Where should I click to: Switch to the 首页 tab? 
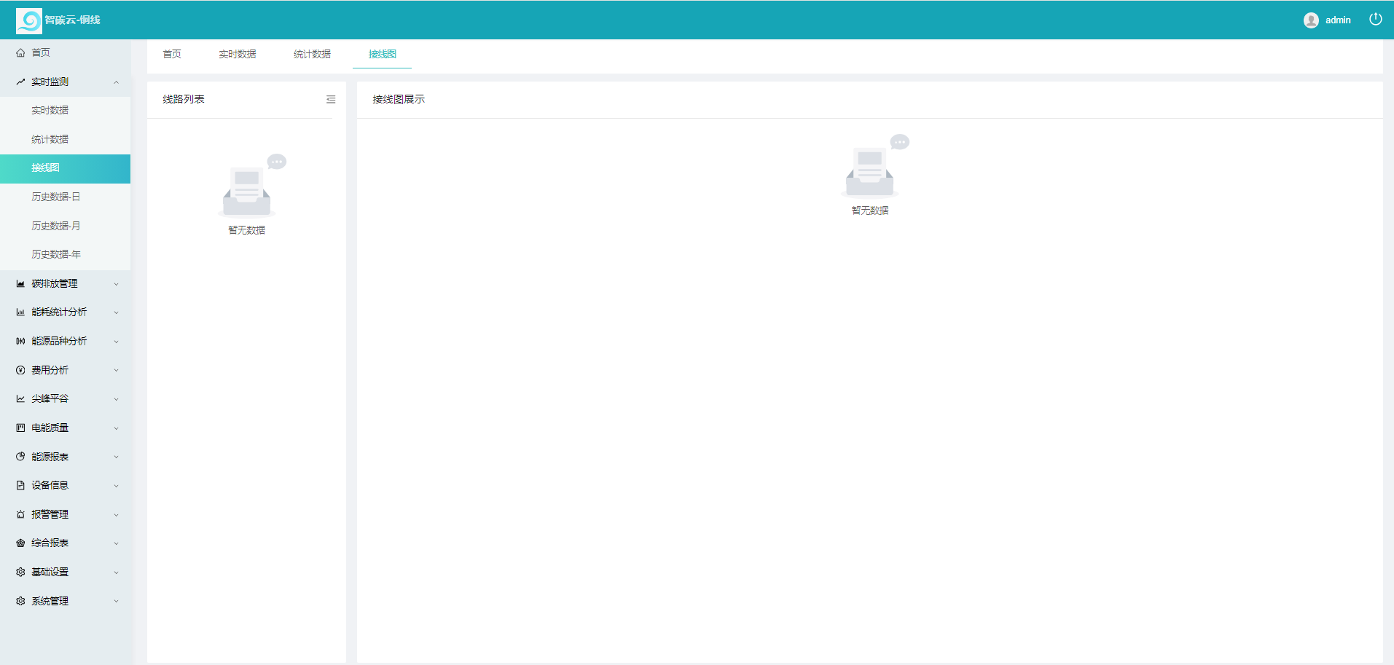(x=171, y=54)
